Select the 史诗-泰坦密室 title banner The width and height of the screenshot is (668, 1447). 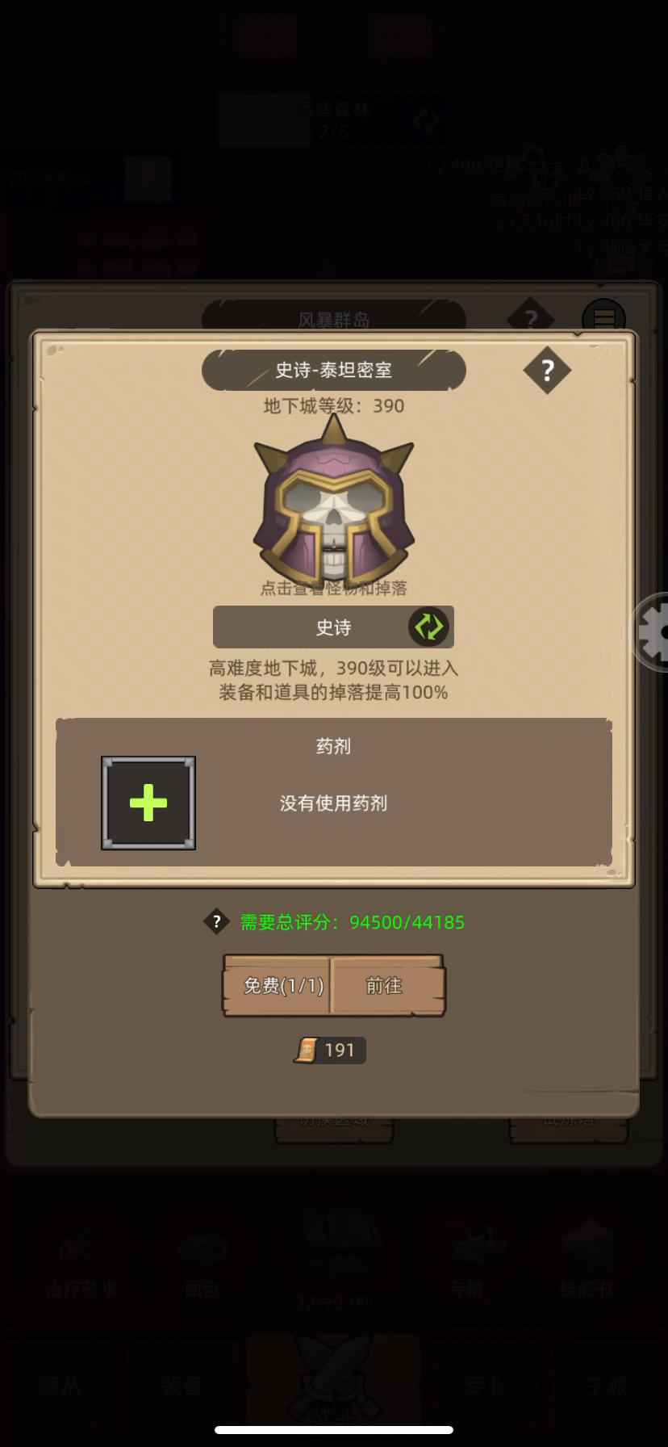(334, 370)
